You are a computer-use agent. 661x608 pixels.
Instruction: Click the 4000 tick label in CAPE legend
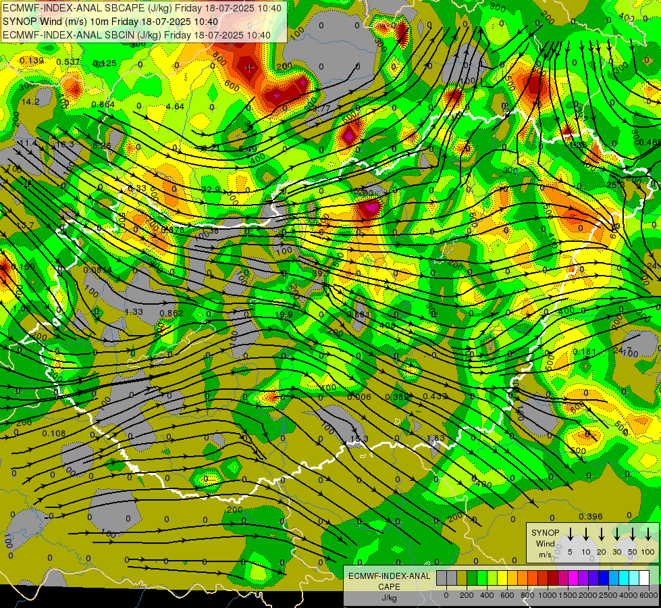click(629, 595)
